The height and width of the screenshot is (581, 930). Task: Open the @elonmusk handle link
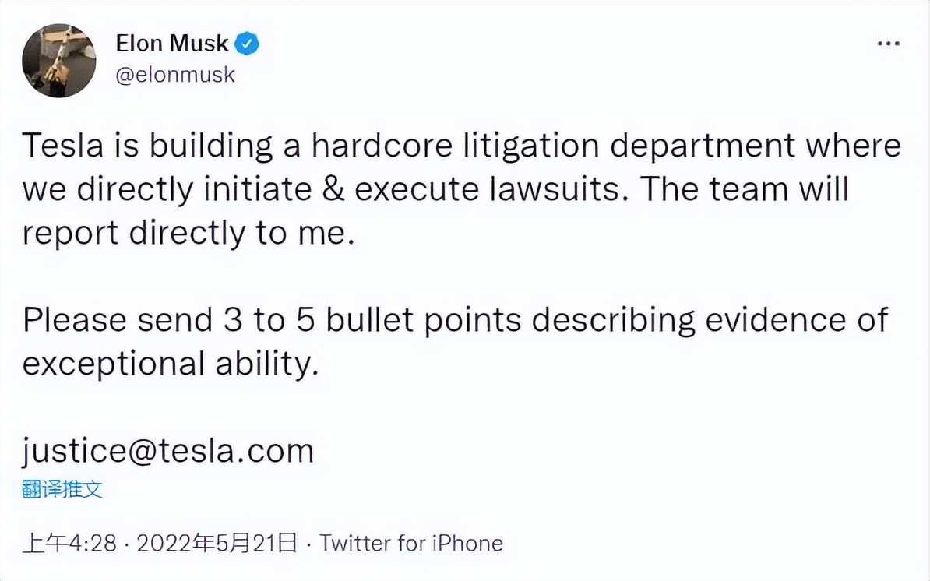[x=174, y=76]
